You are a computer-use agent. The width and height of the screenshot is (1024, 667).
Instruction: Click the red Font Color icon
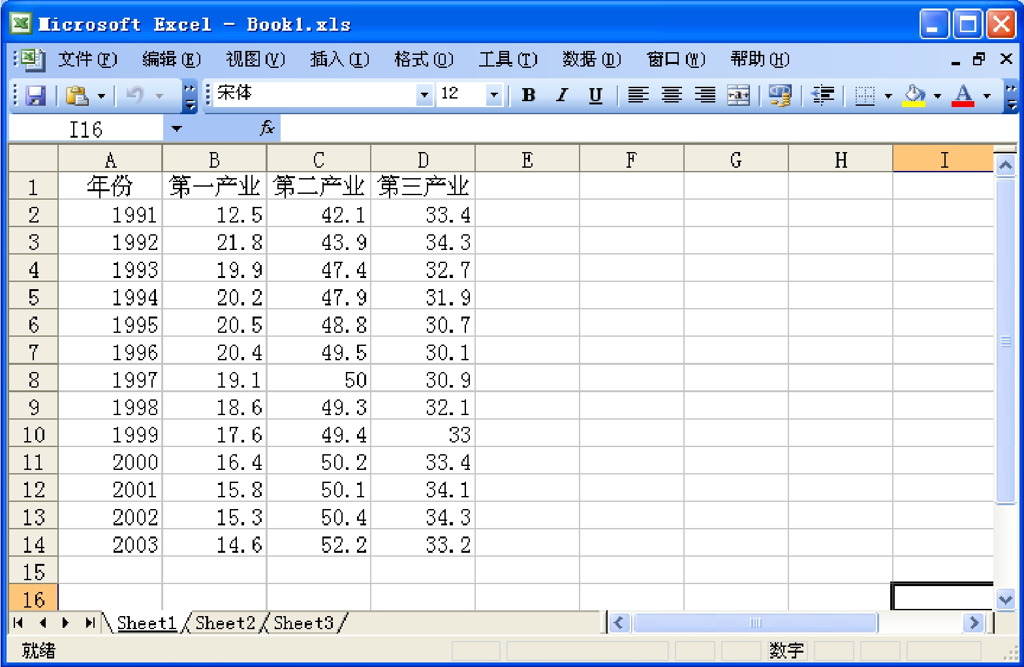pyautogui.click(x=963, y=95)
